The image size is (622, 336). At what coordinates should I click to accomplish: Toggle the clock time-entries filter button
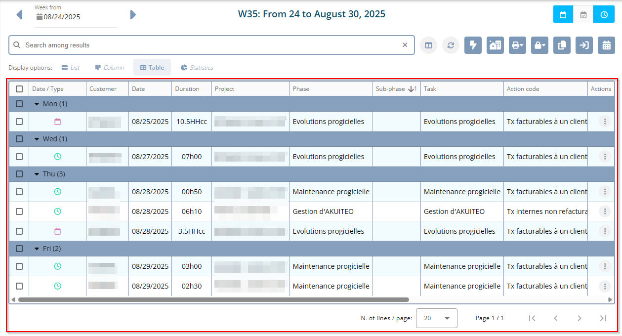tap(604, 15)
